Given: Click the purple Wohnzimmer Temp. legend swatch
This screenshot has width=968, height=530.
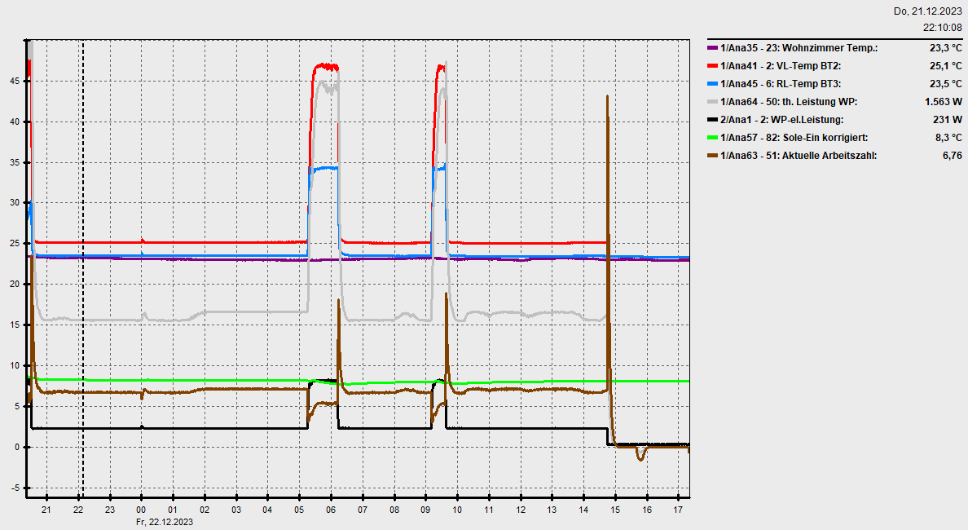Looking at the screenshot, I should (x=713, y=48).
